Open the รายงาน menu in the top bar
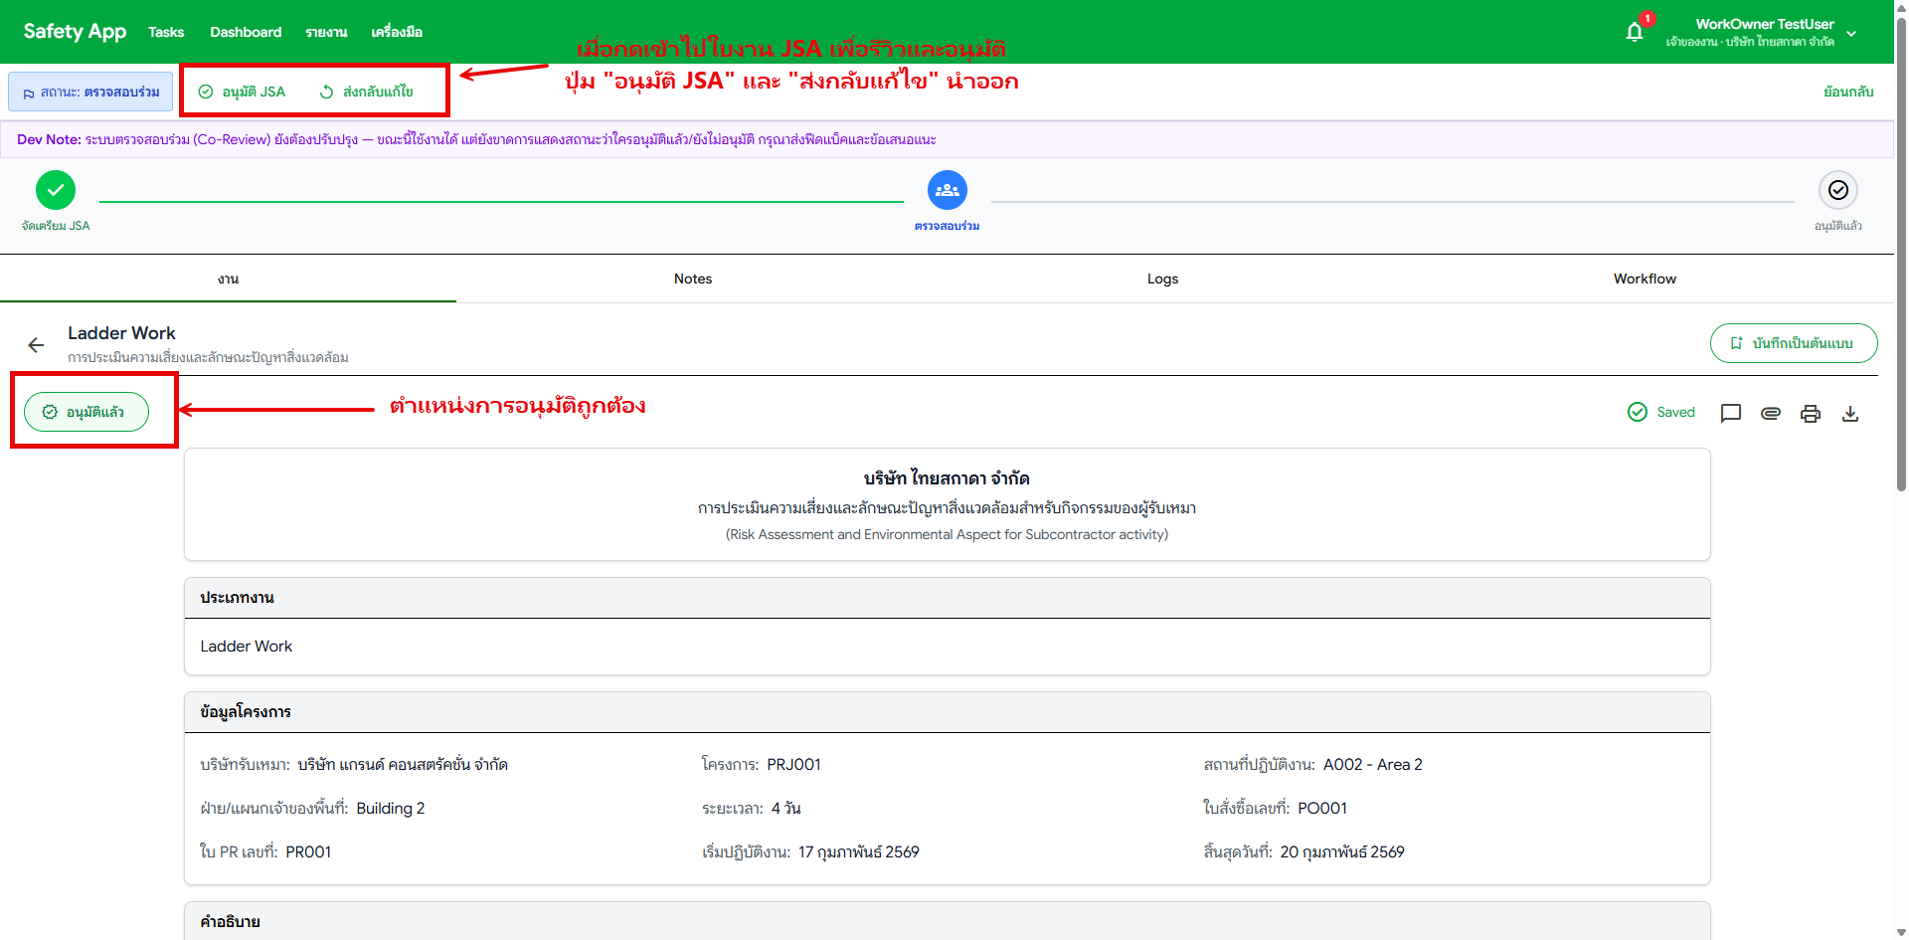1909x940 pixels. coord(326,32)
